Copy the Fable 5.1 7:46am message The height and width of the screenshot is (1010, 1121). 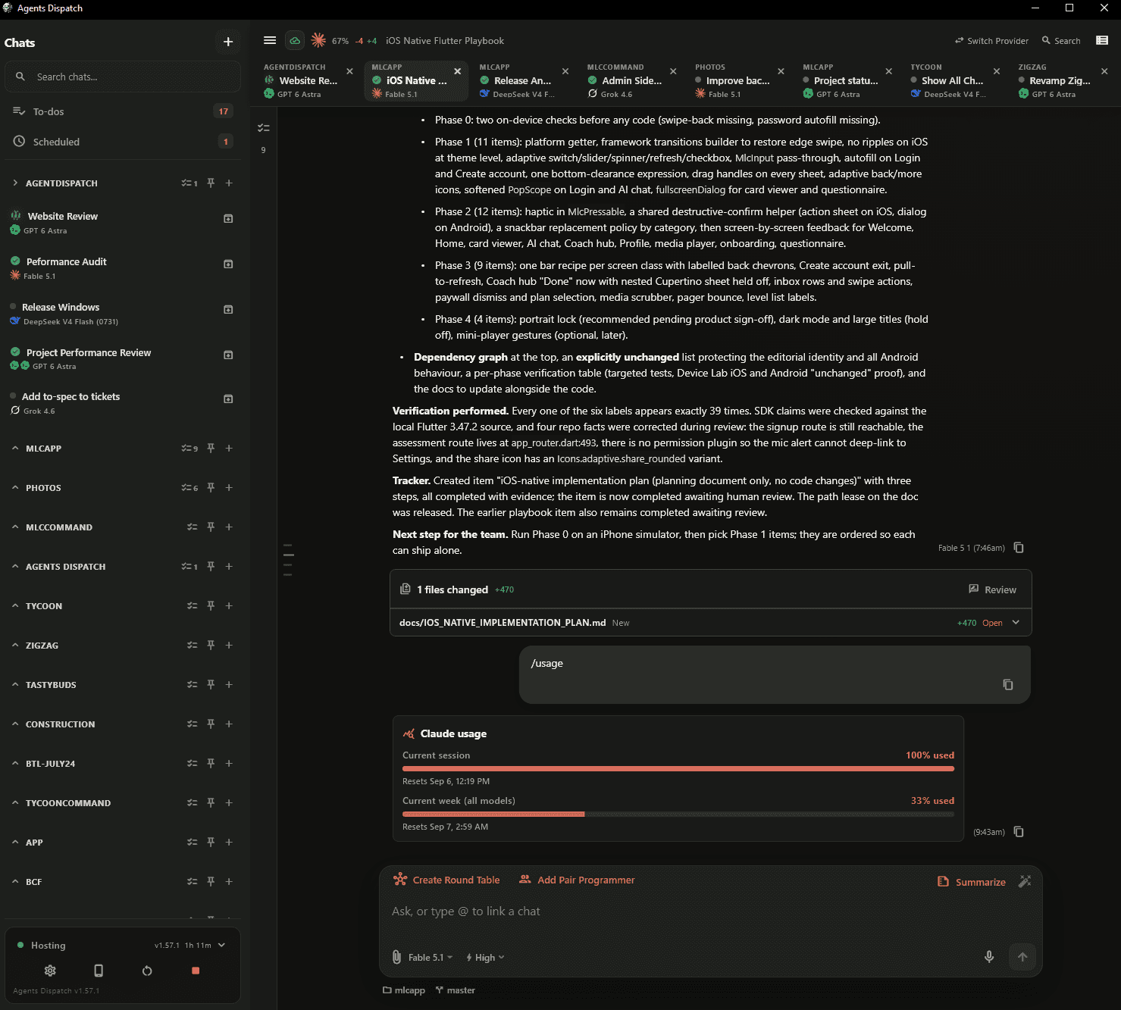point(1019,548)
